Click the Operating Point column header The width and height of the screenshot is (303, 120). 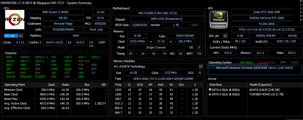(19, 85)
